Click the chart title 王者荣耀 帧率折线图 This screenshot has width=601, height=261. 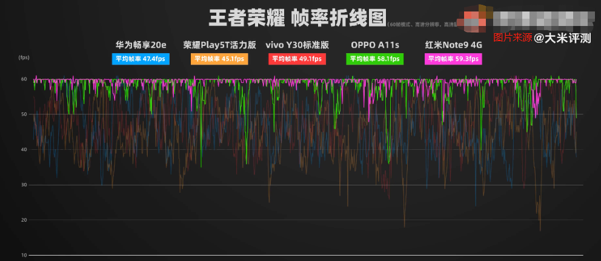pyautogui.click(x=297, y=17)
